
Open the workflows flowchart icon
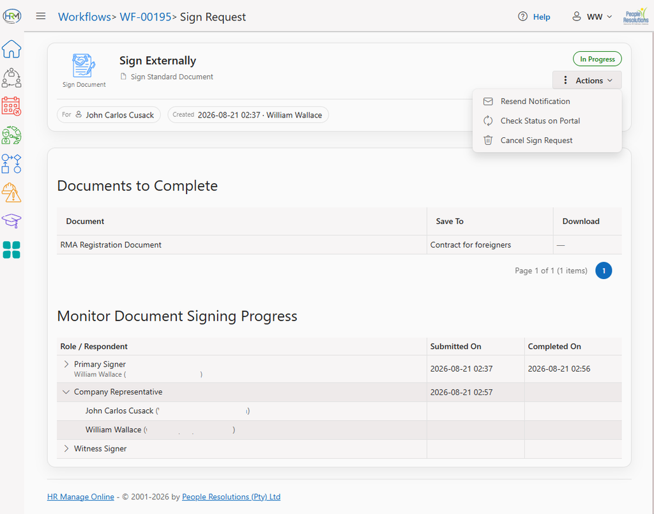(x=11, y=164)
